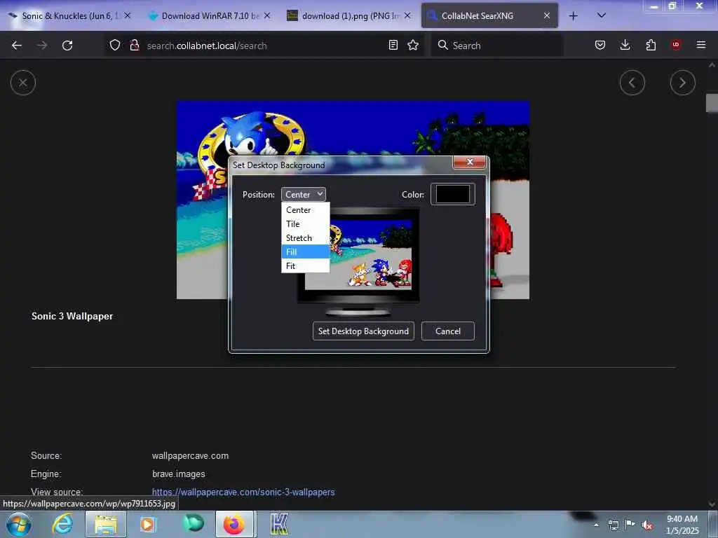Open the Windows Start orb

click(19, 524)
